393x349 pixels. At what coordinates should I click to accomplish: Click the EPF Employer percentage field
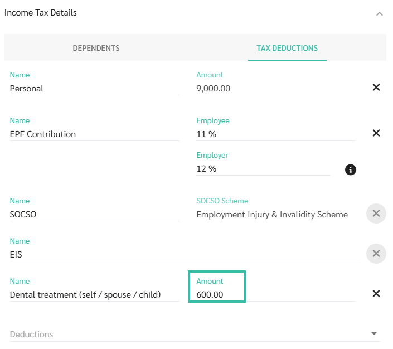click(x=263, y=168)
